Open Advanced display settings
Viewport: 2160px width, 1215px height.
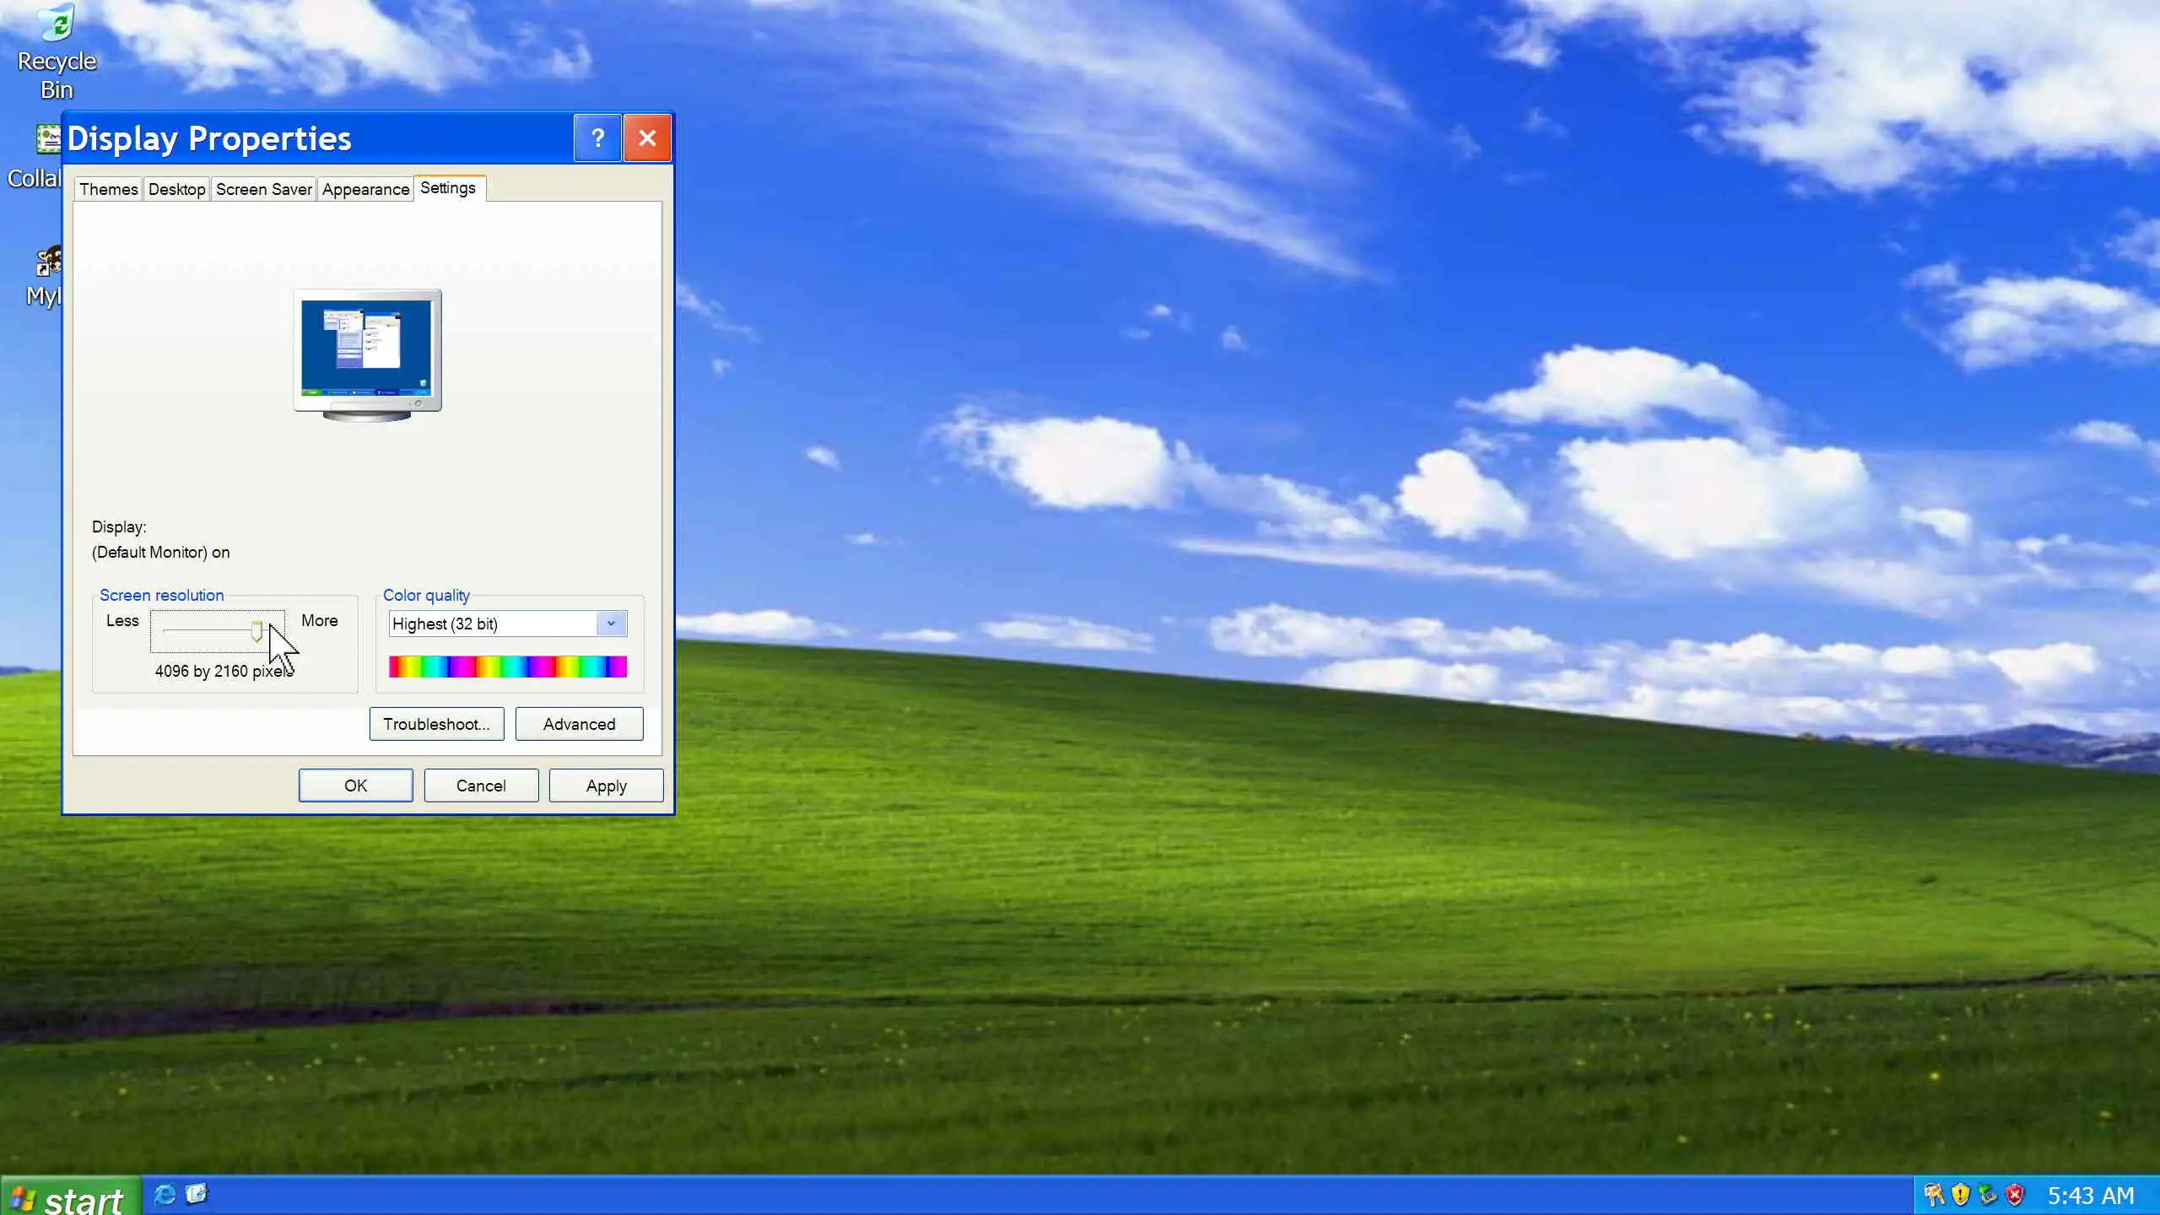click(x=579, y=724)
